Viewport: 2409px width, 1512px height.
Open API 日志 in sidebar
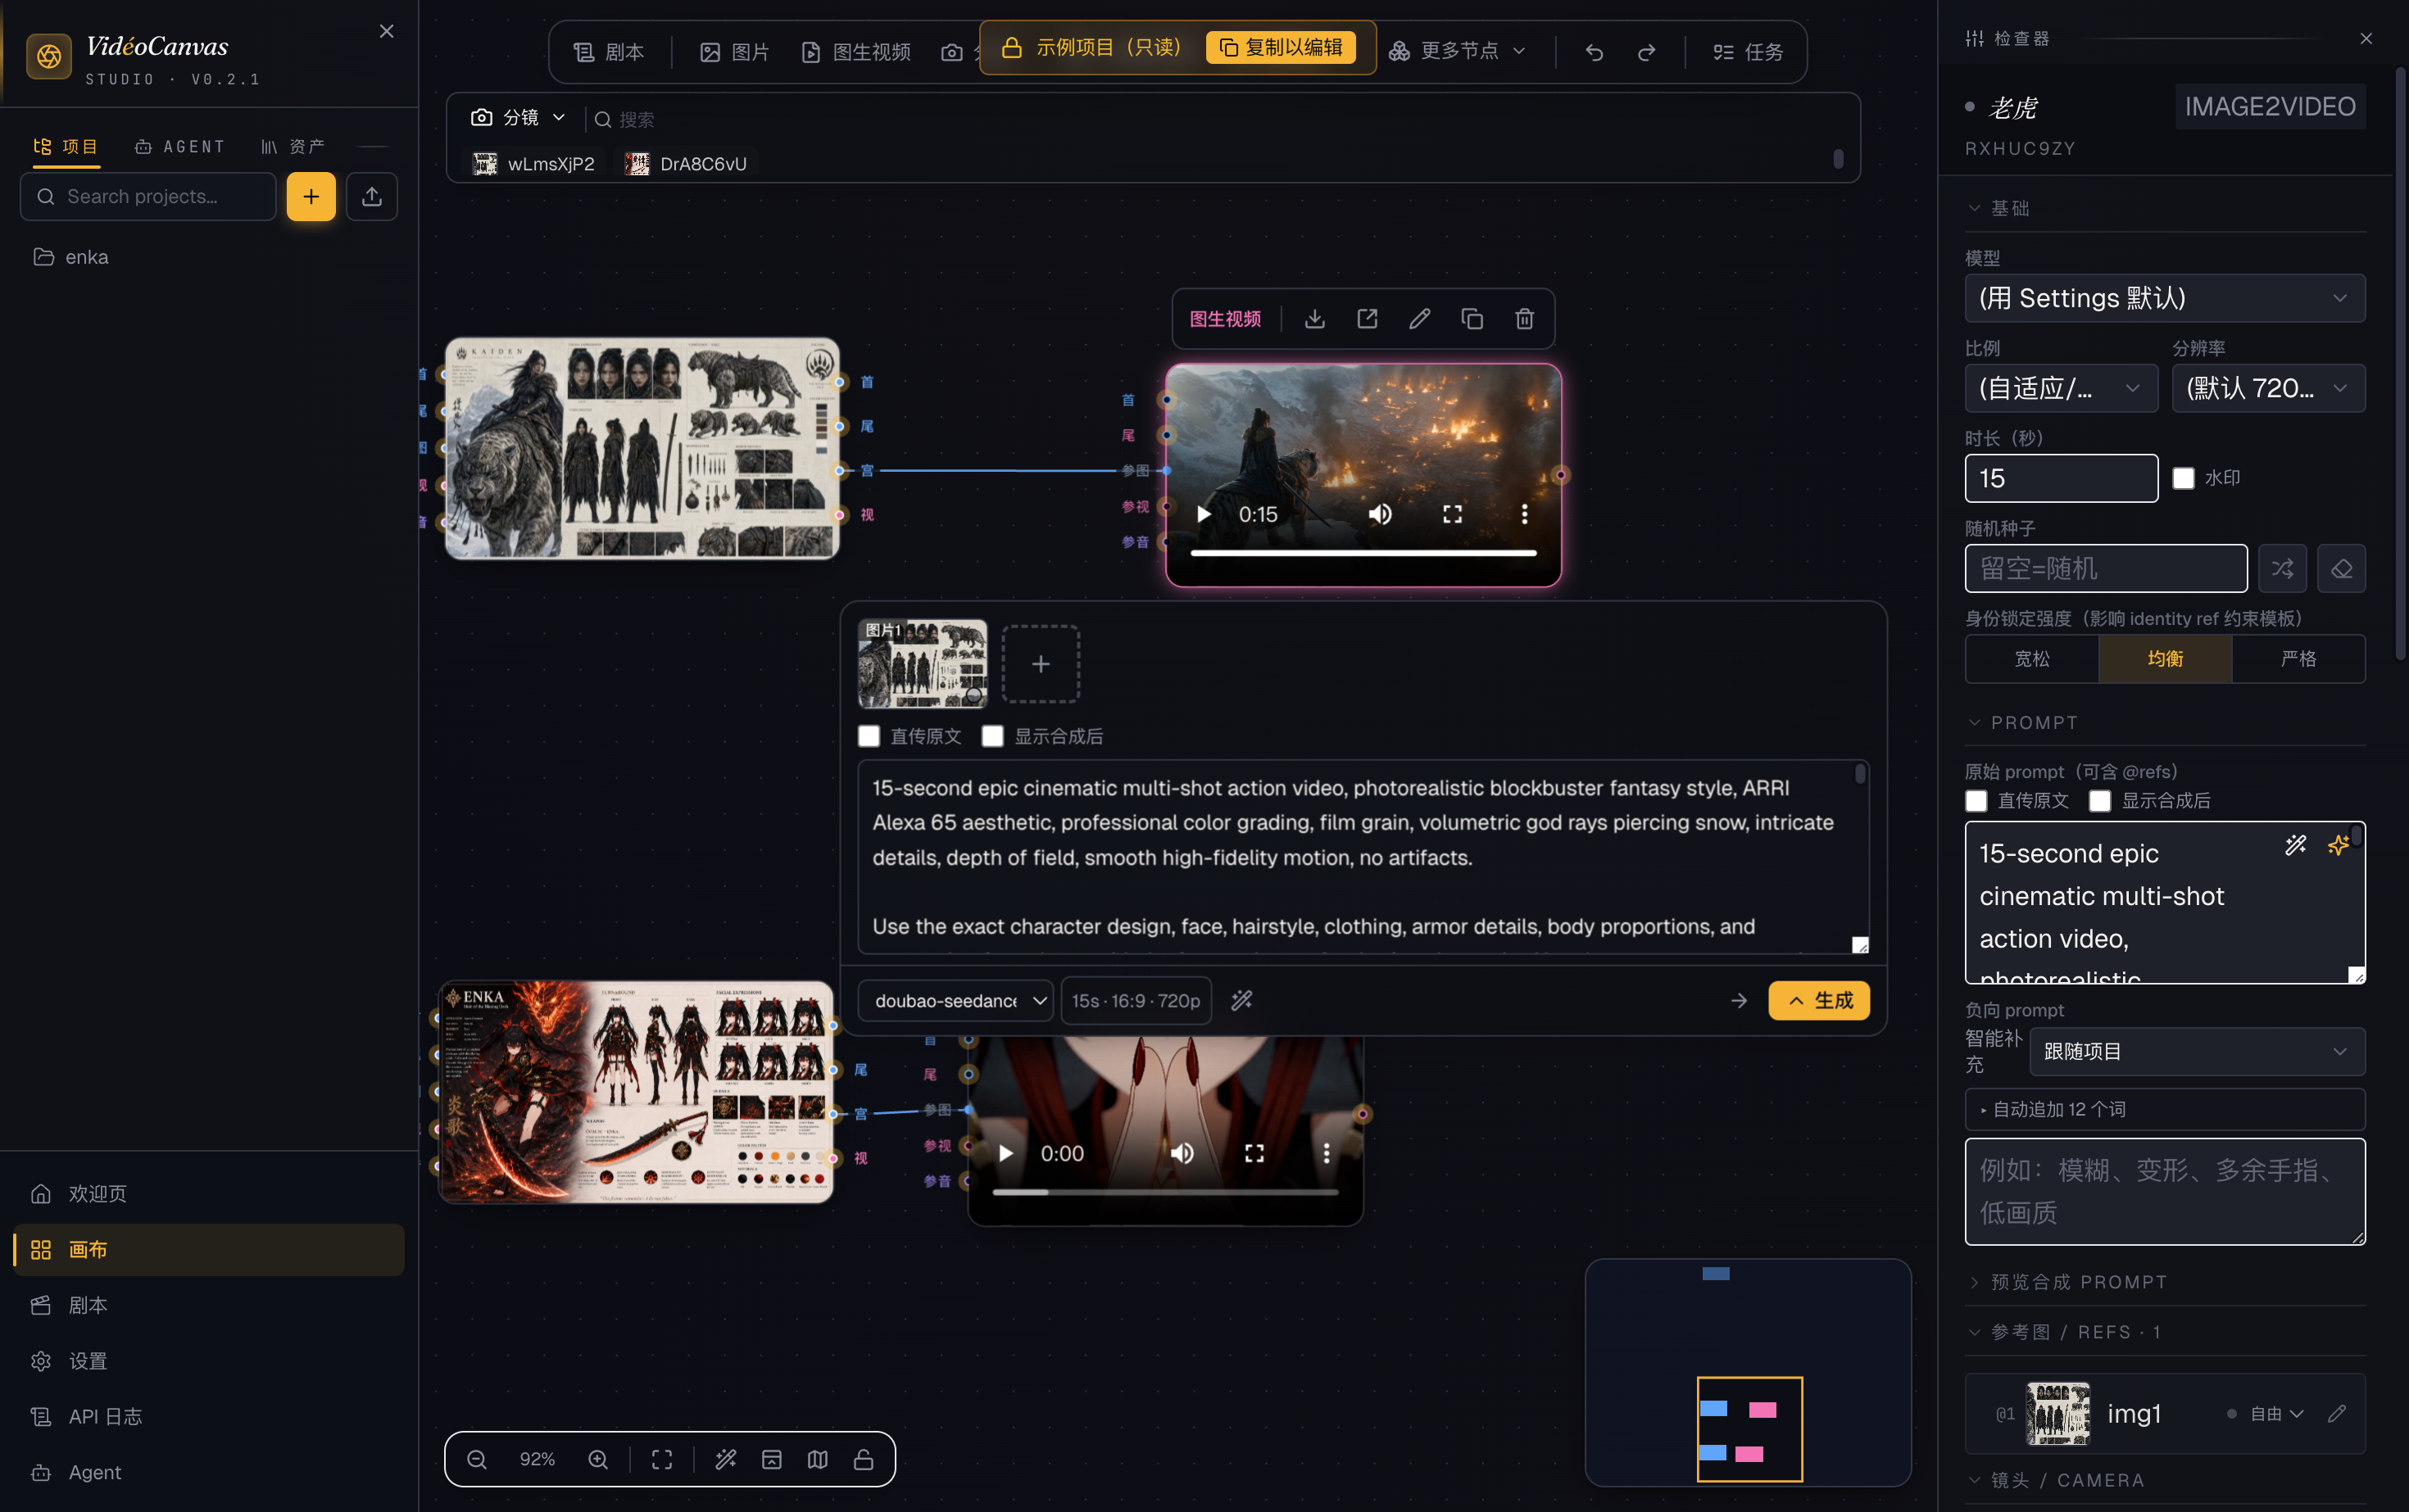coord(209,1416)
